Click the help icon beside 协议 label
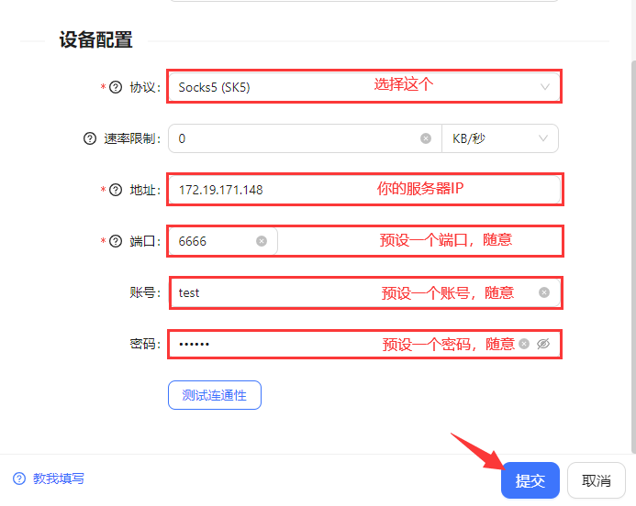Viewport: 636px width, 506px height. (116, 88)
